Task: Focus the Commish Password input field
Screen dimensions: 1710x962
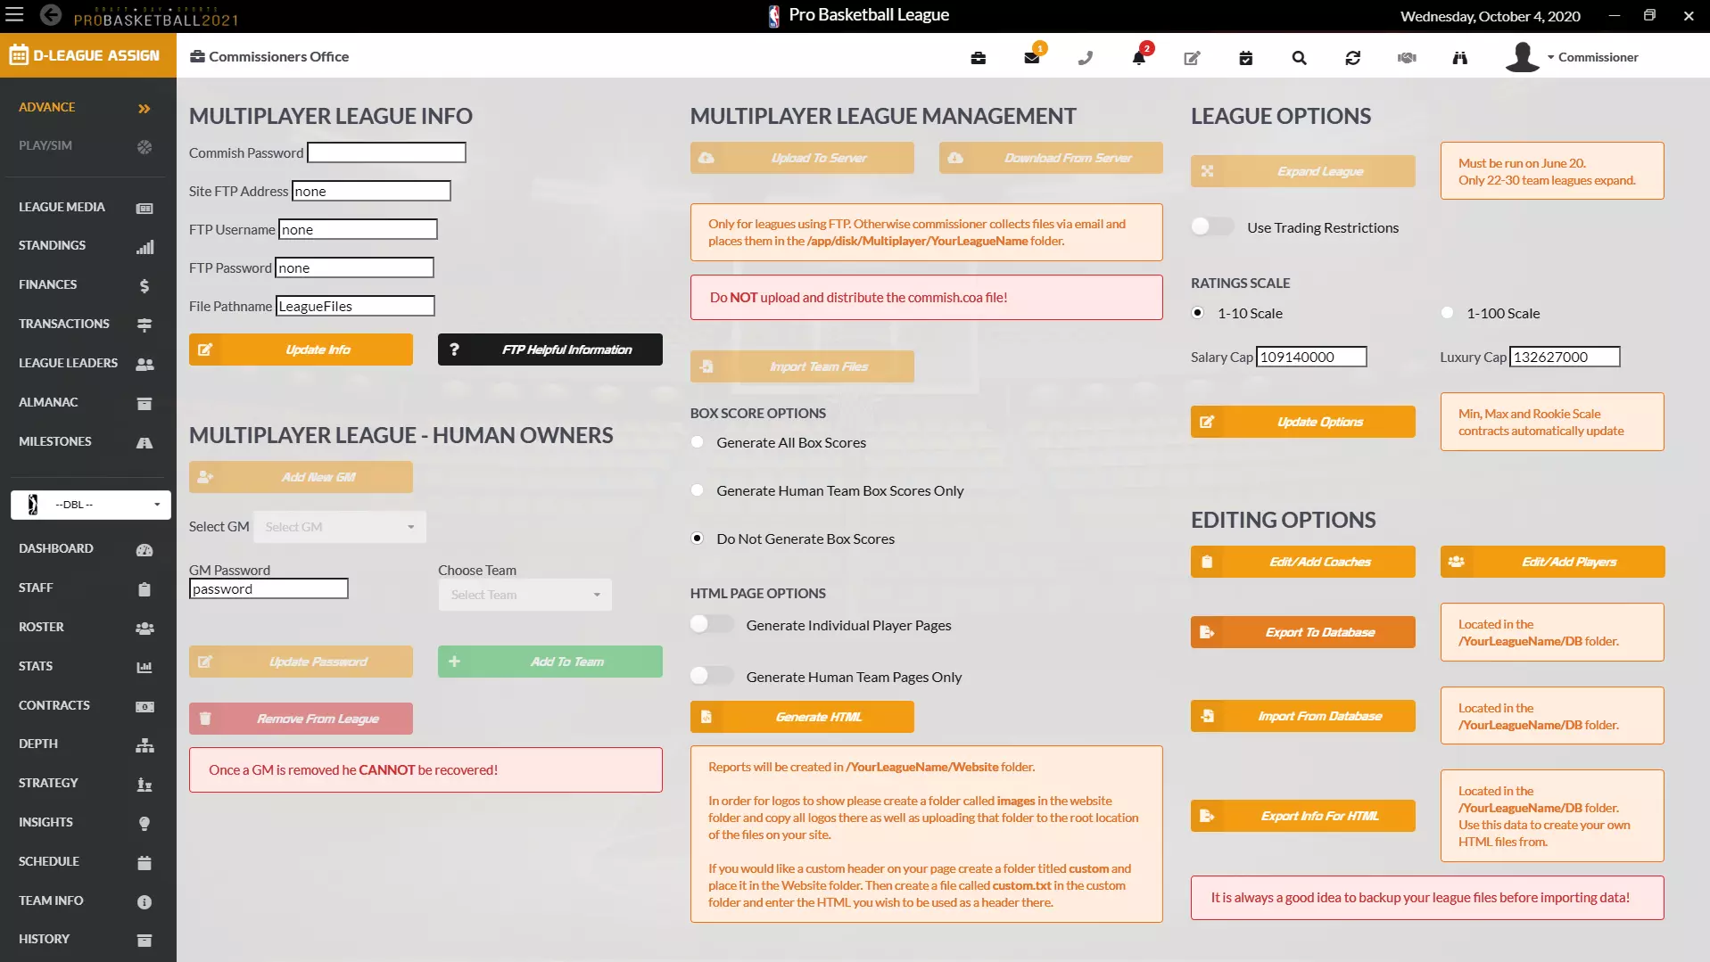Action: point(386,152)
